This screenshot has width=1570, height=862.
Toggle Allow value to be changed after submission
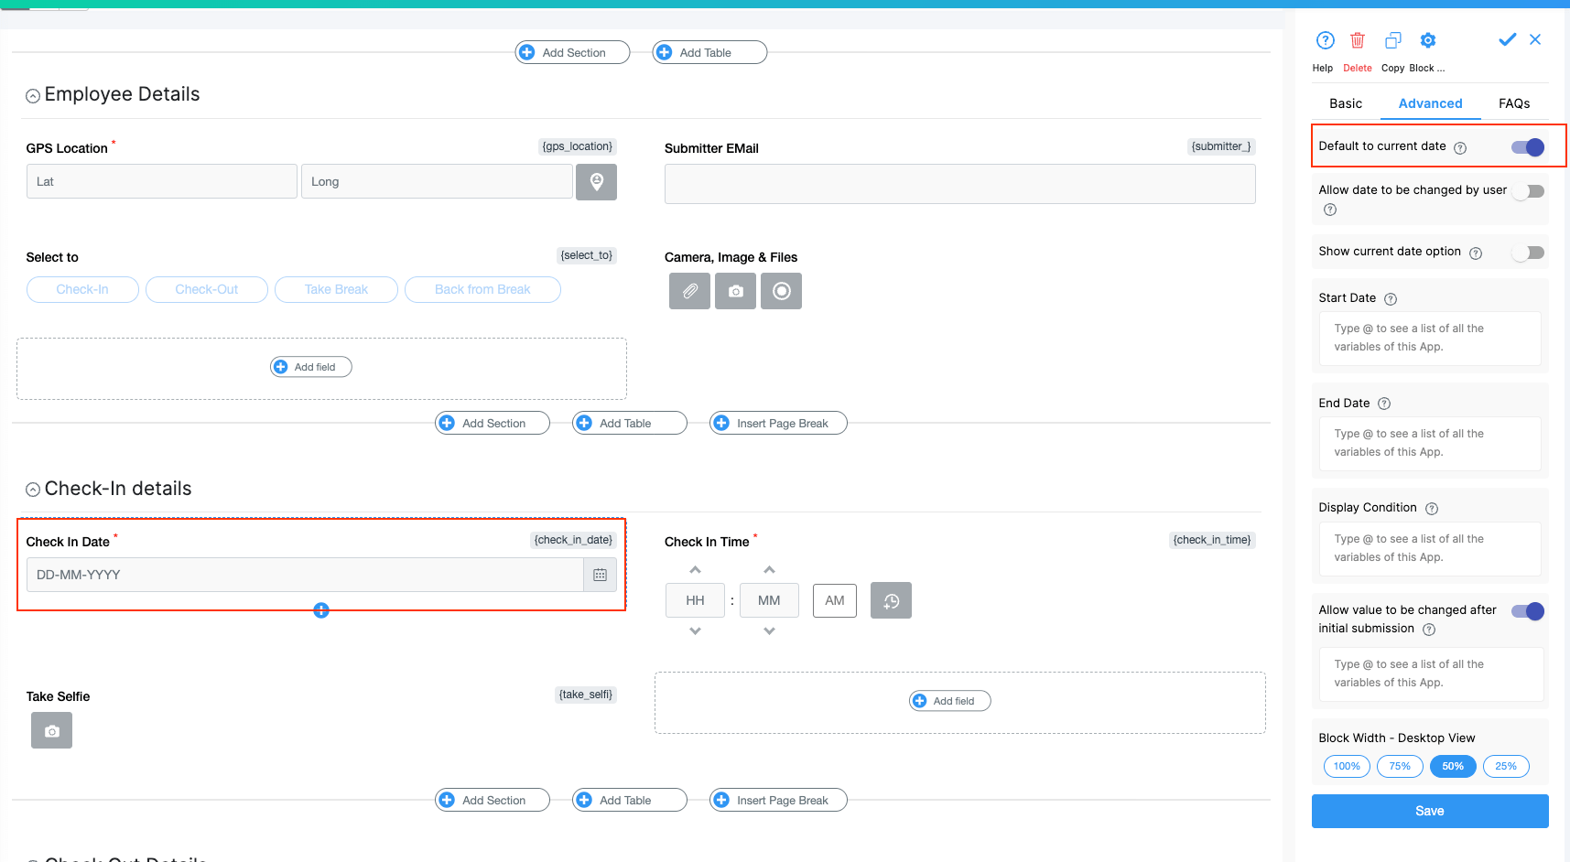(1528, 611)
